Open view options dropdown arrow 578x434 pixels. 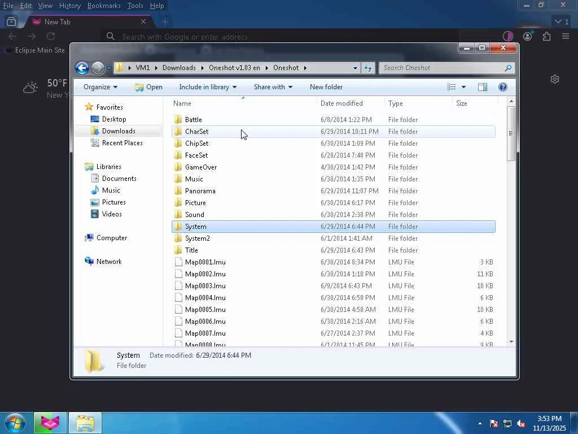point(464,87)
